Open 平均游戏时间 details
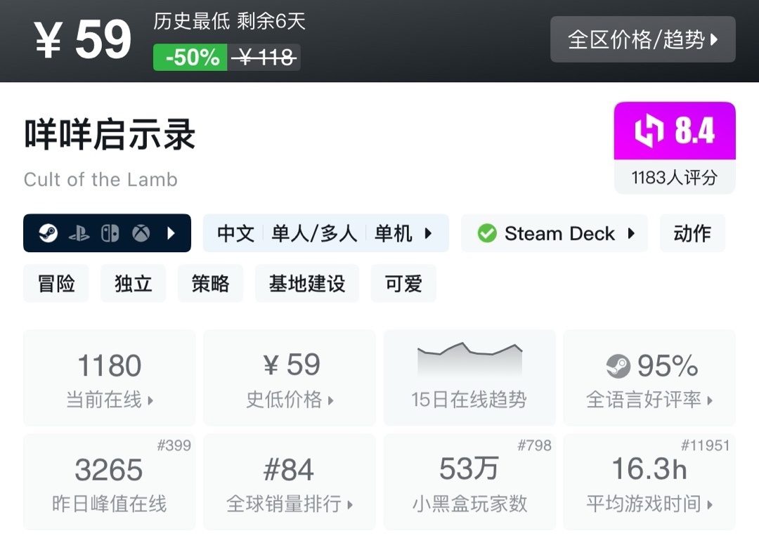The height and width of the screenshot is (538, 759). click(x=649, y=482)
